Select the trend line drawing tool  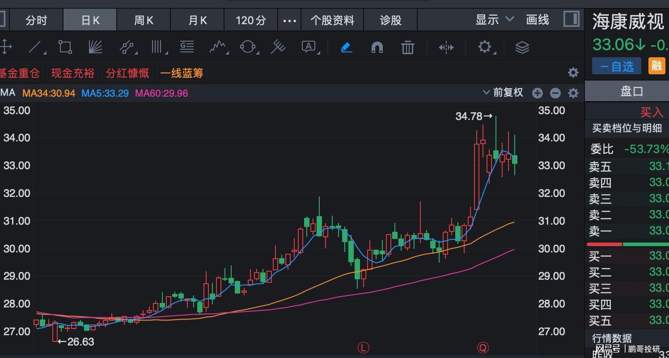click(36, 47)
